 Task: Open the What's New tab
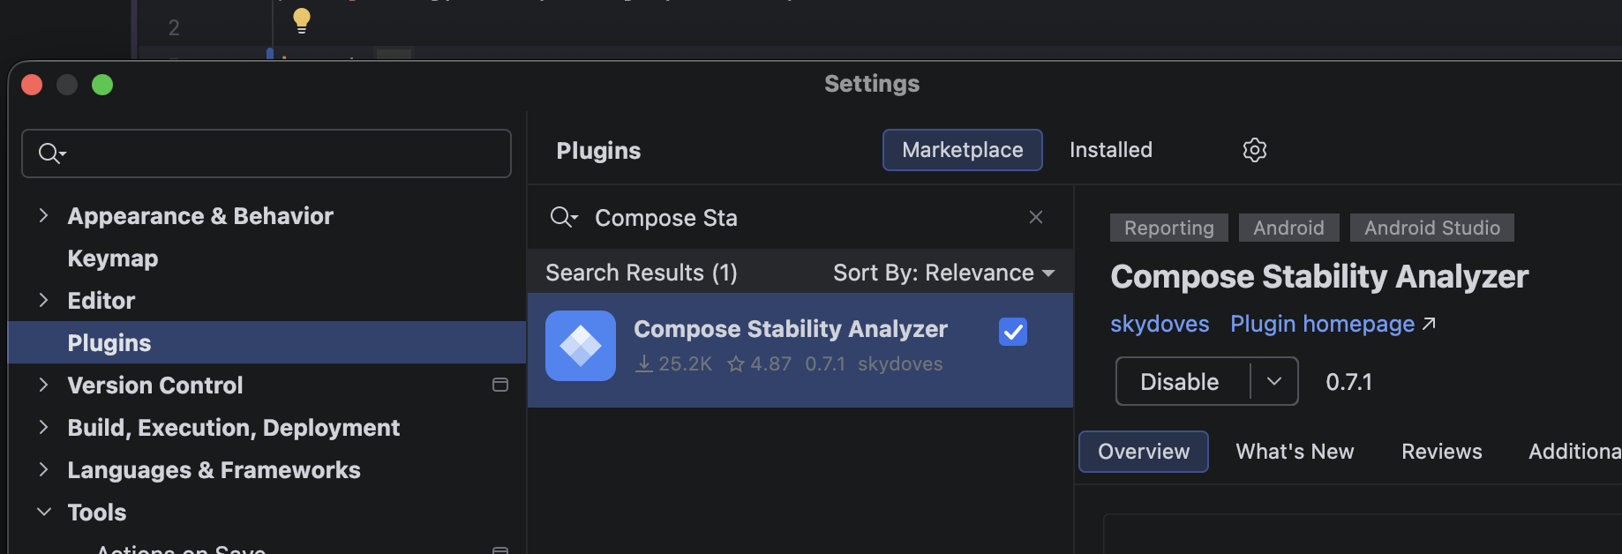1295,452
